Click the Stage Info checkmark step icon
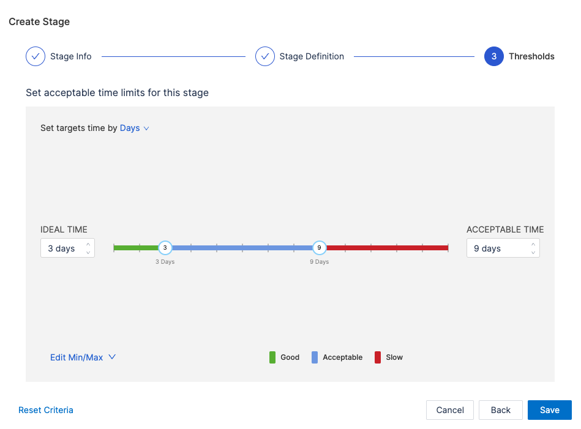The width and height of the screenshot is (581, 429). [x=36, y=56]
